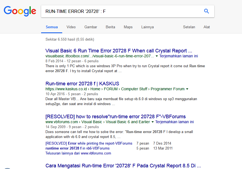242x169 pixels.
Task: Translate the ittoolbox result via Terjemahkan laman ini
Action: pyautogui.click(x=178, y=56)
